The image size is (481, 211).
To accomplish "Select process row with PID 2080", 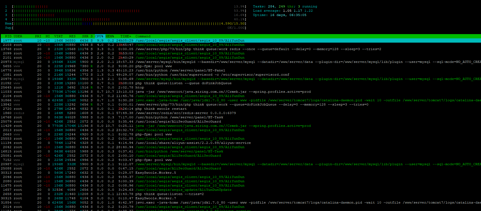I will pyautogui.click(x=241, y=181).
